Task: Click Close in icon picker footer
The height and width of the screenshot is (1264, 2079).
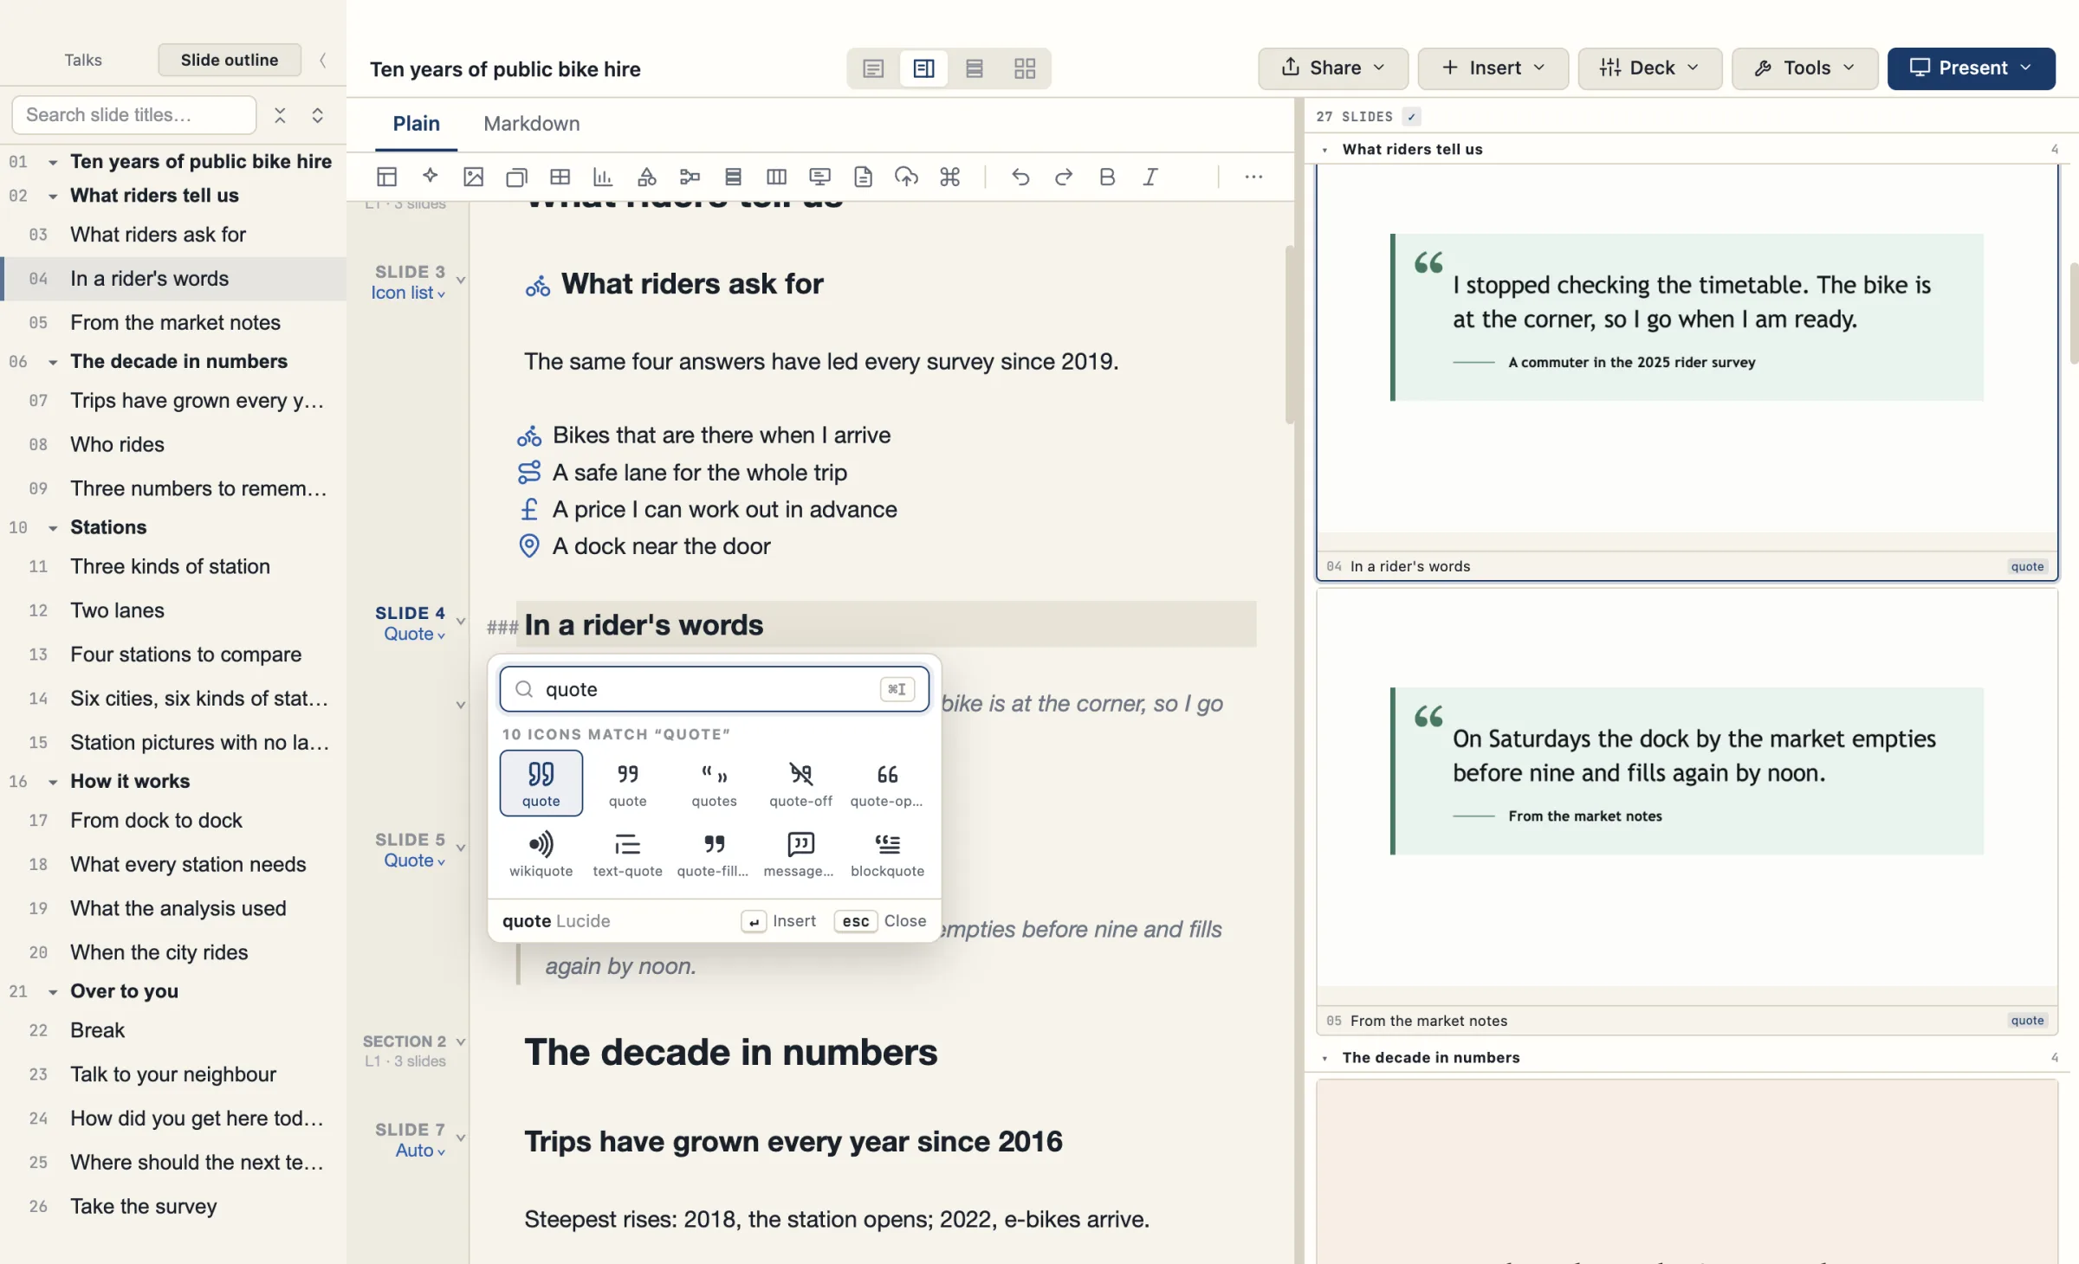Action: coord(880,921)
